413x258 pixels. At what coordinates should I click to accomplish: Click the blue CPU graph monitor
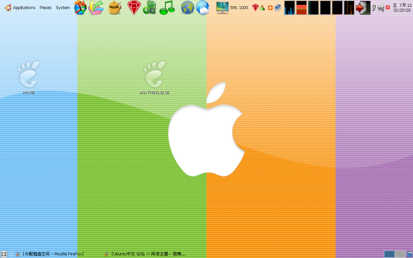click(x=289, y=8)
